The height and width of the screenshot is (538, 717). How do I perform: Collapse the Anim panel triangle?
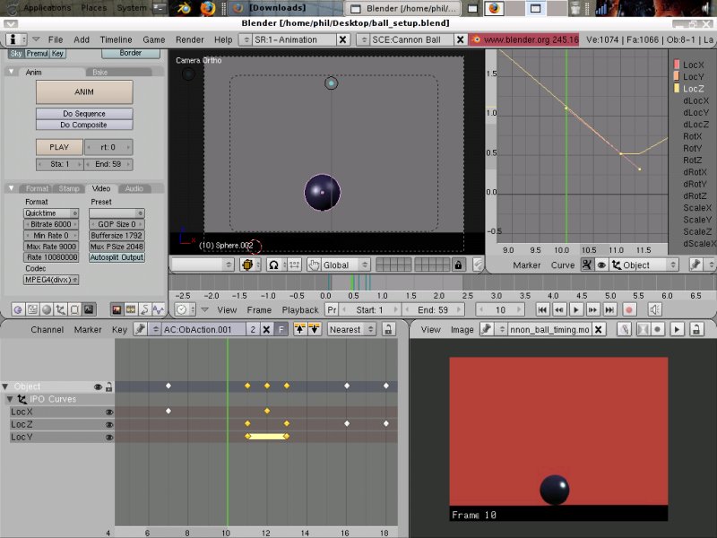tap(12, 72)
